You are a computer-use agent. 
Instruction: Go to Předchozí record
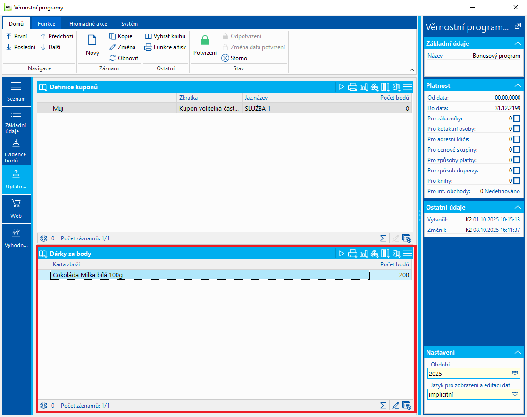point(57,36)
